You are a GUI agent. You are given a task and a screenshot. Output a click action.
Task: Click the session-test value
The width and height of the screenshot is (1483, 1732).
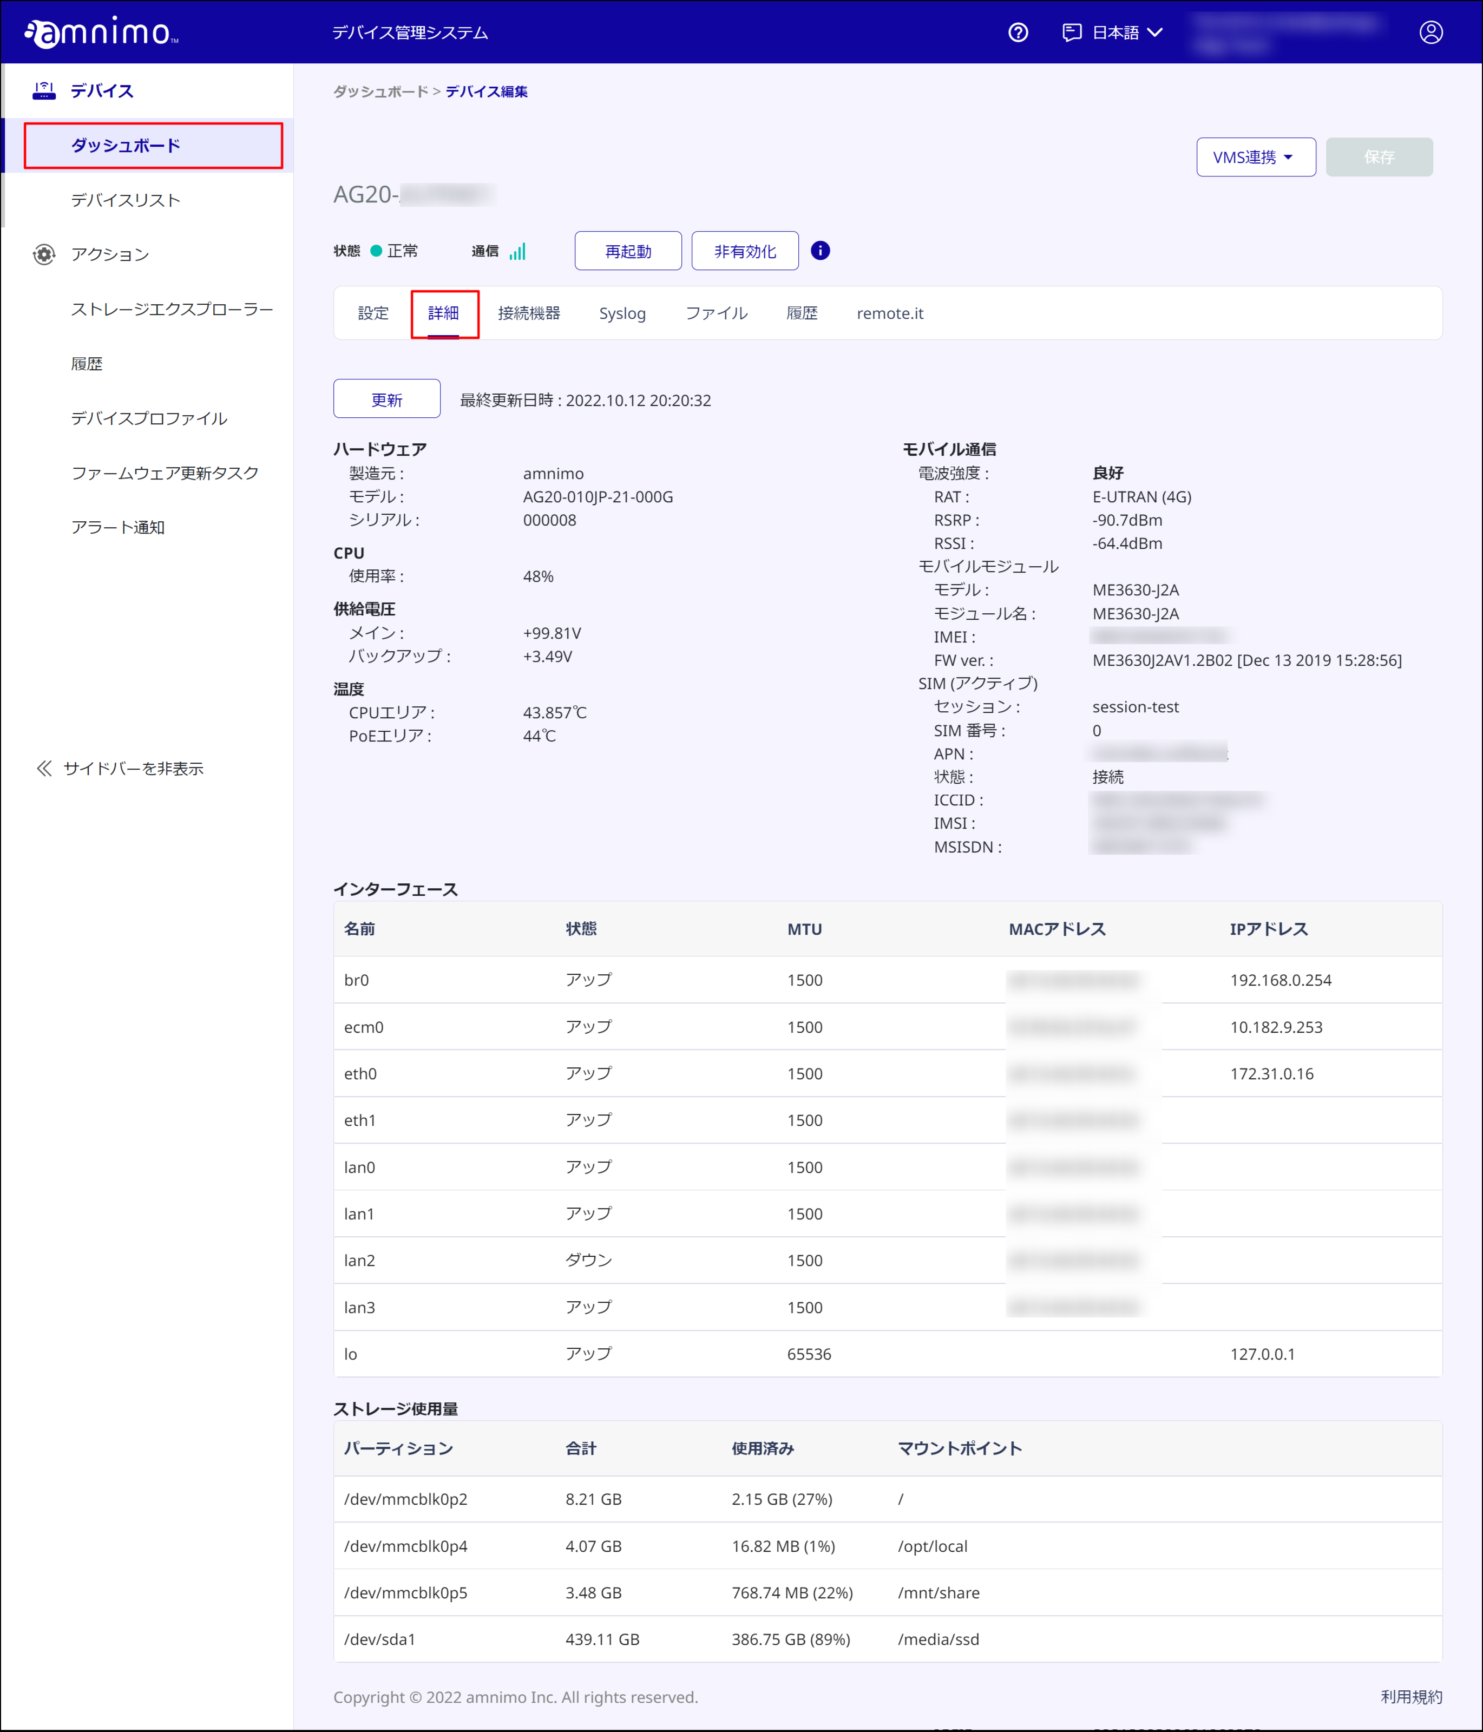pos(1135,706)
